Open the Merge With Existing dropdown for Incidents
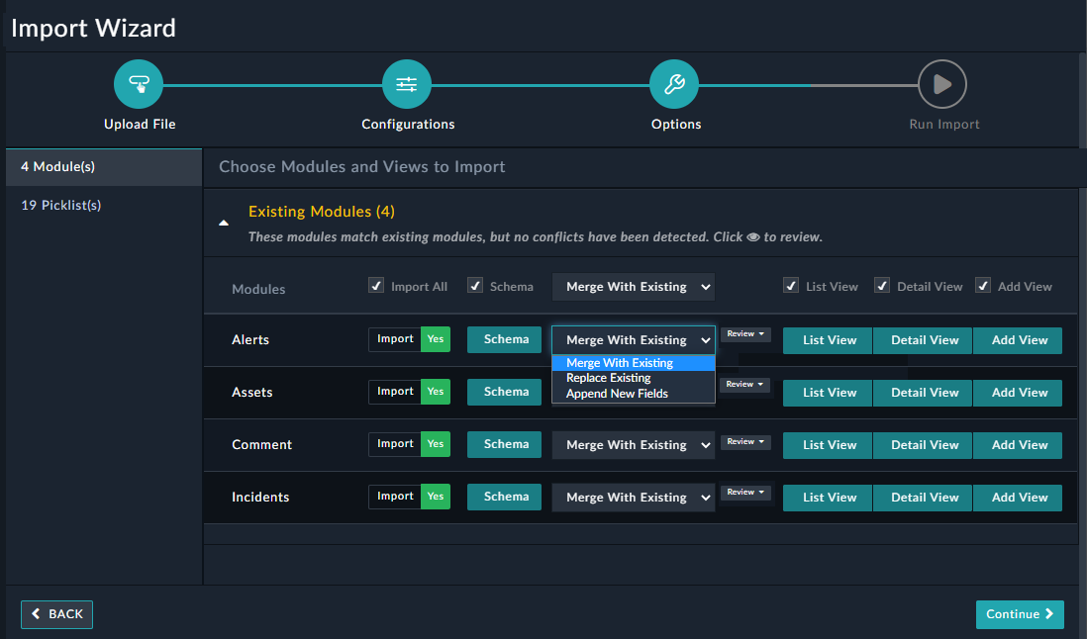The width and height of the screenshot is (1087, 639). pos(633,497)
